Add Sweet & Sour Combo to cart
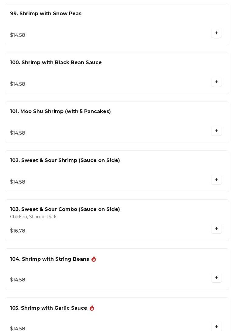The height and width of the screenshot is (331, 234). point(216,229)
